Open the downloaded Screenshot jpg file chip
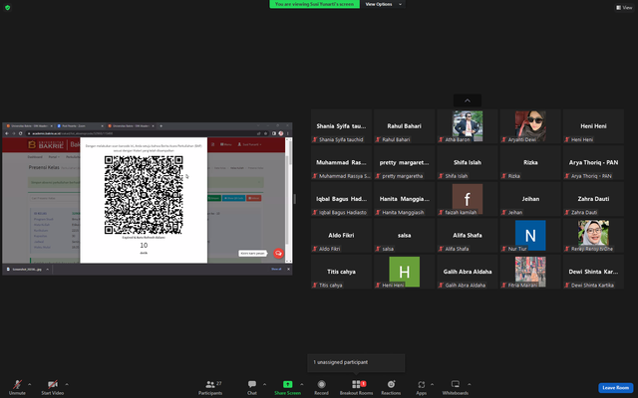The image size is (638, 398). pos(28,270)
